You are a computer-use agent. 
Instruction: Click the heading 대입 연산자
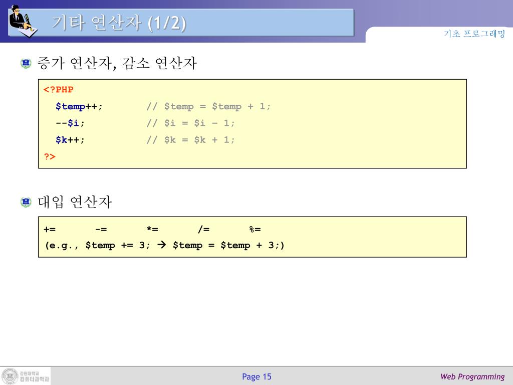pos(75,202)
